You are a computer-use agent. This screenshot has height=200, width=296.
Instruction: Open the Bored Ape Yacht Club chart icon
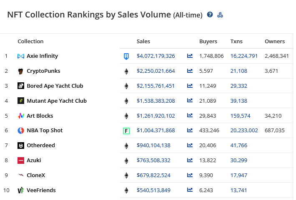pyautogui.click(x=190, y=86)
